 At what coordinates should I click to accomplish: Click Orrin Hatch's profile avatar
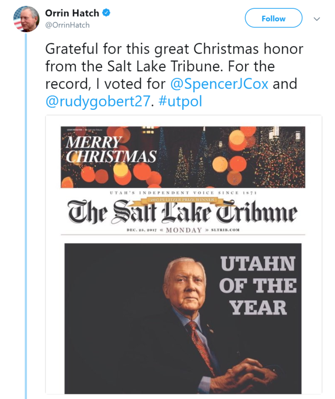[x=27, y=19]
